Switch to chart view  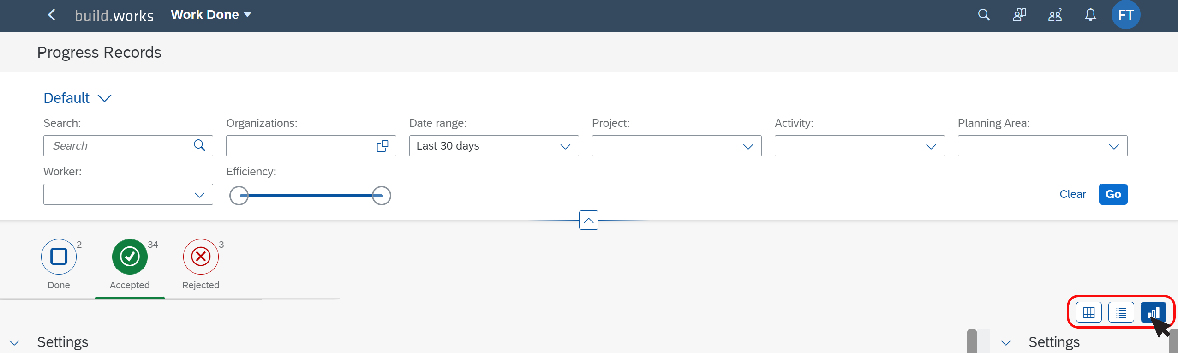1154,312
